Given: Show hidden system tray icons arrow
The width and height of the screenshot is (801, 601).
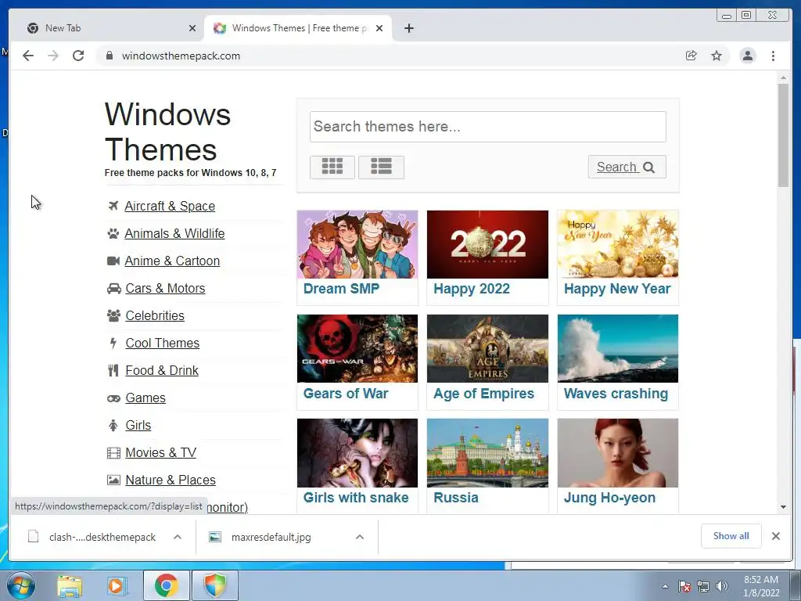Looking at the screenshot, I should click(x=665, y=586).
